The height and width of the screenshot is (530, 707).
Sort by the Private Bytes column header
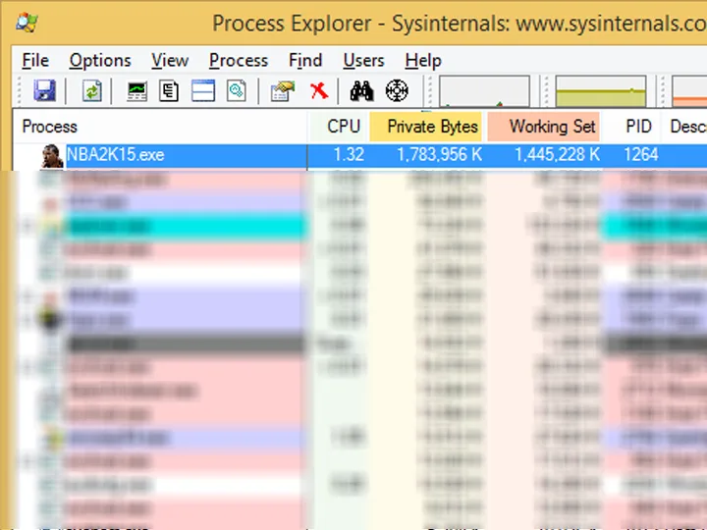426,127
